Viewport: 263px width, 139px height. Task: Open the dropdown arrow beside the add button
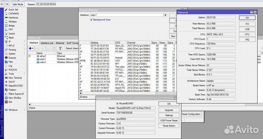[x=33, y=48]
